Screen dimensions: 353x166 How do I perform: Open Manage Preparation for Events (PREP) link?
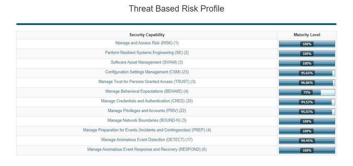(x=147, y=130)
